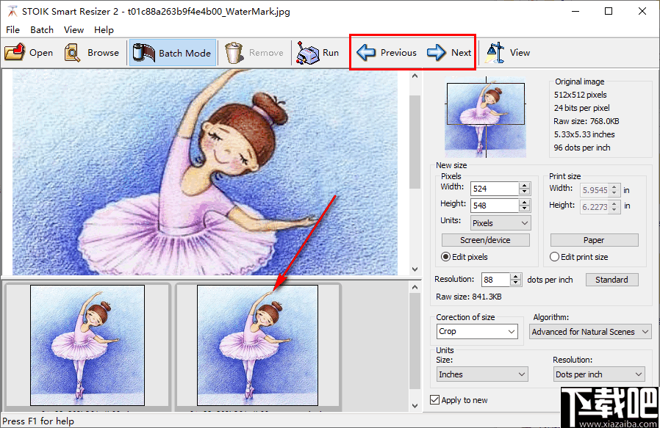660x428 pixels.
Task: Select the second ballerina thumbnail
Action: click(x=257, y=345)
